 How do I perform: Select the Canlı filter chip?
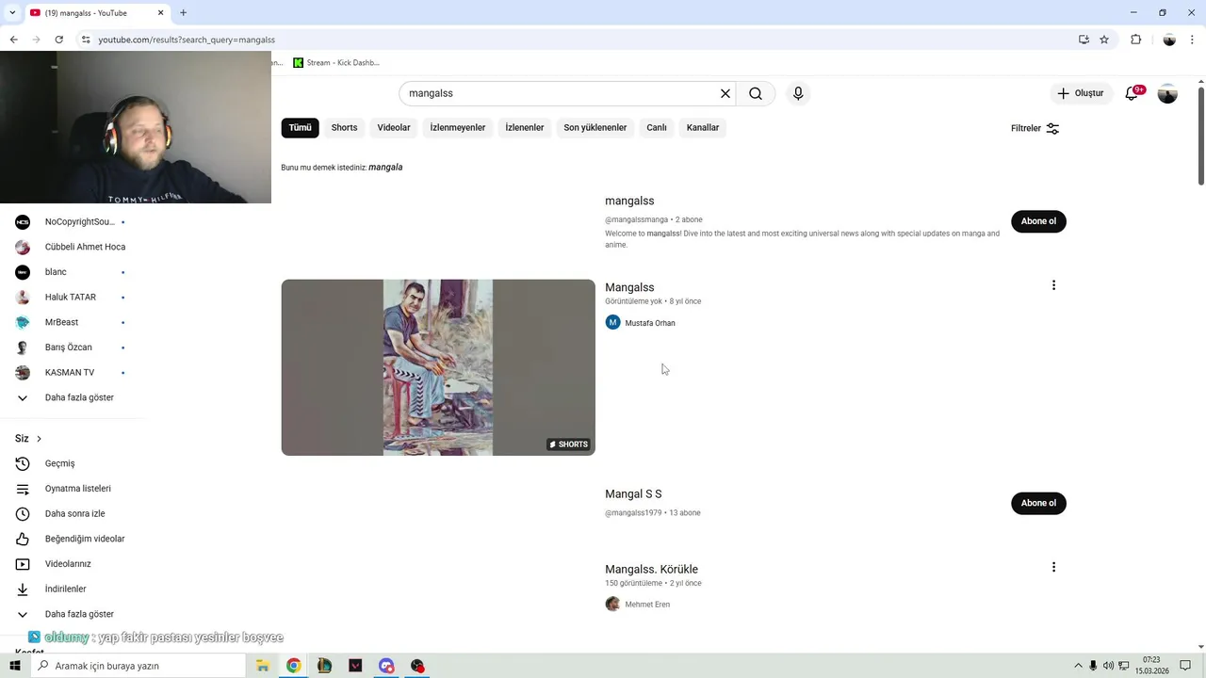657,128
